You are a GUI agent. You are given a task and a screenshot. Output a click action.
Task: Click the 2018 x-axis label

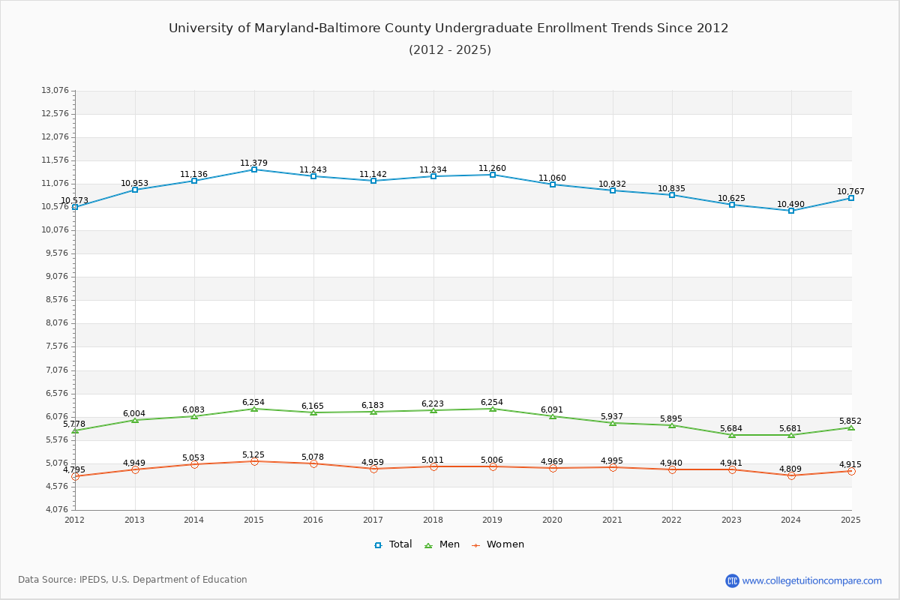[x=433, y=520]
